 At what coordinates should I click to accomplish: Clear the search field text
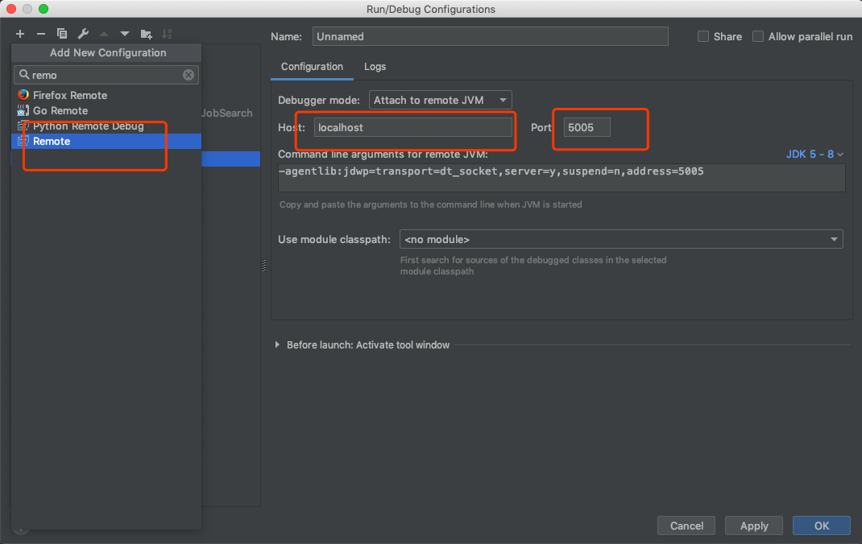189,75
